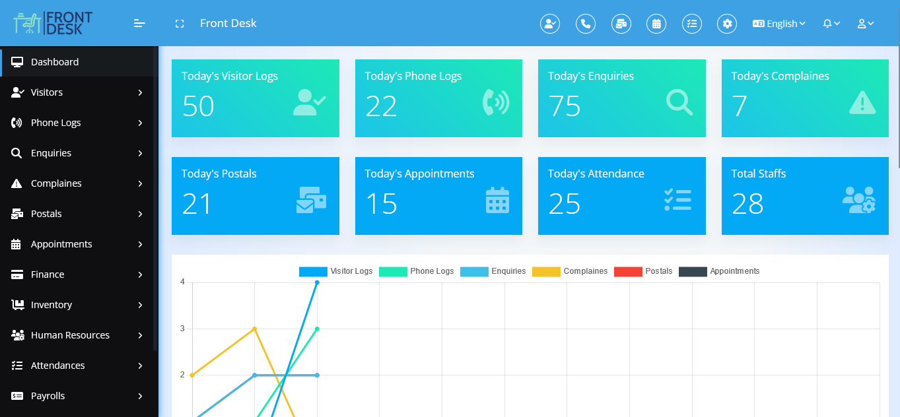The image size is (900, 417).
Task: Click the visitor icon in the top header
Action: point(549,24)
